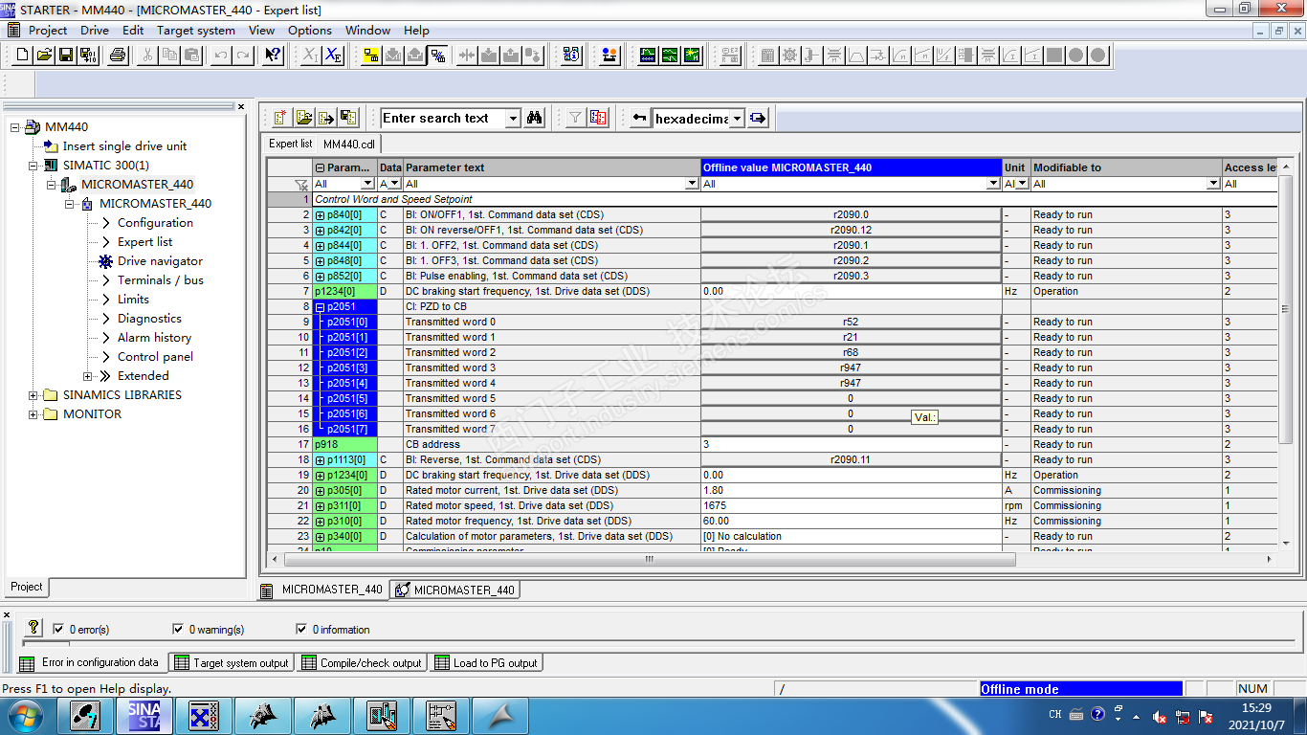Save the project using the floppy disk icon

66,56
